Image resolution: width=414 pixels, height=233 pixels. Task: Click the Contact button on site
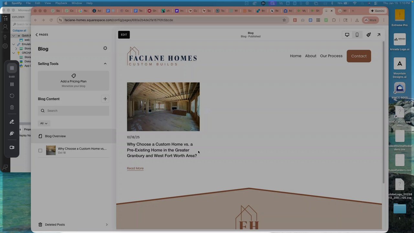click(x=359, y=56)
